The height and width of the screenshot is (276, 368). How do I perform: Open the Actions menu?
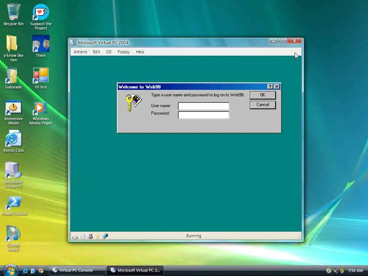(x=80, y=52)
